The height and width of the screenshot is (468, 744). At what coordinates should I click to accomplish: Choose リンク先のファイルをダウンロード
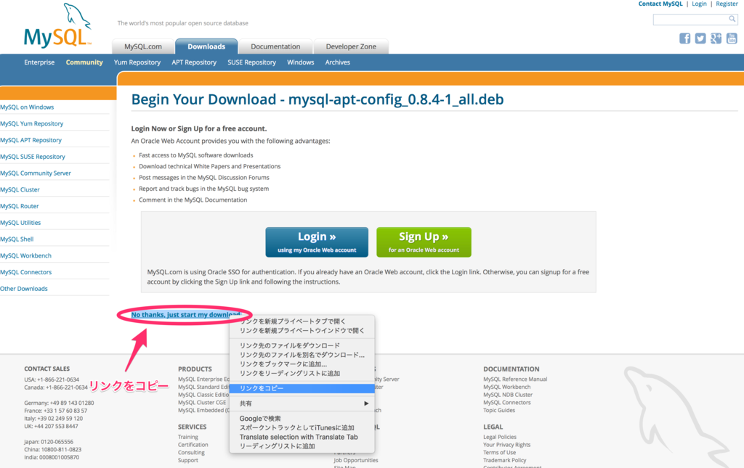point(302,345)
